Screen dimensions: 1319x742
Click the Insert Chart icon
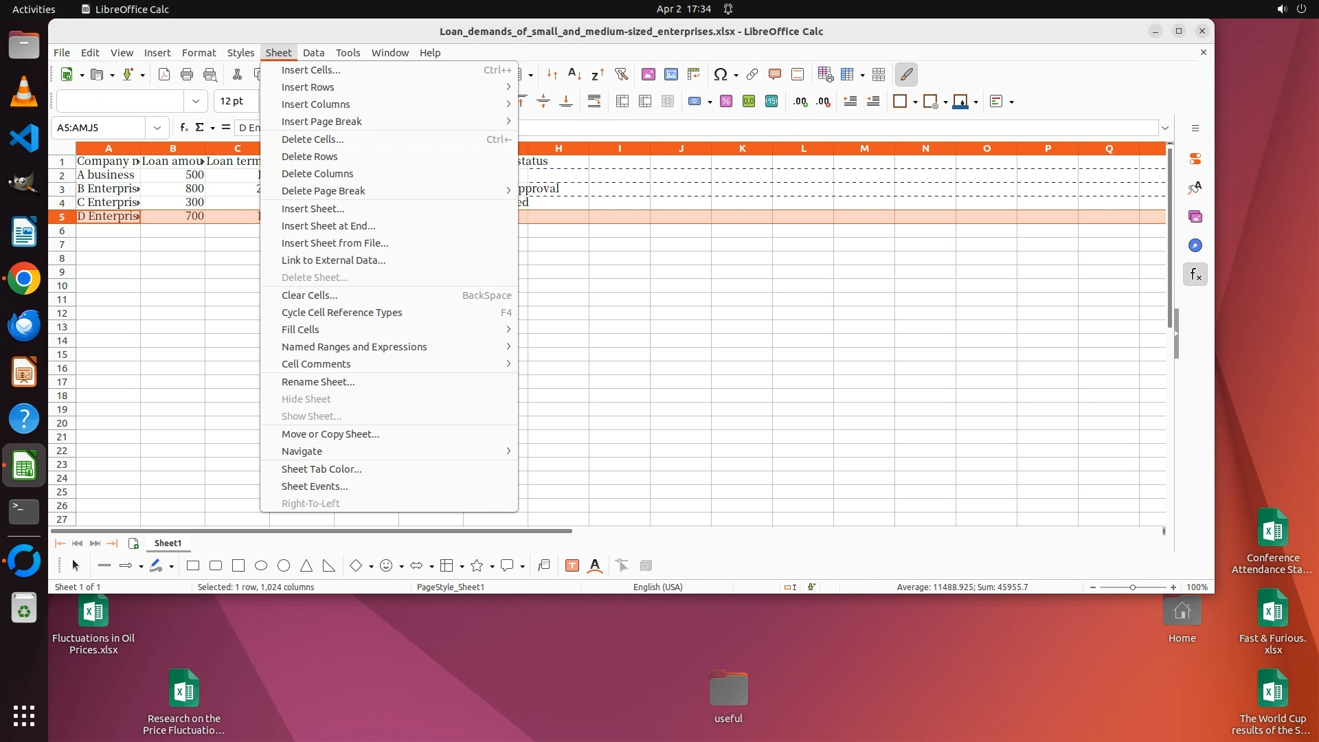670,74
